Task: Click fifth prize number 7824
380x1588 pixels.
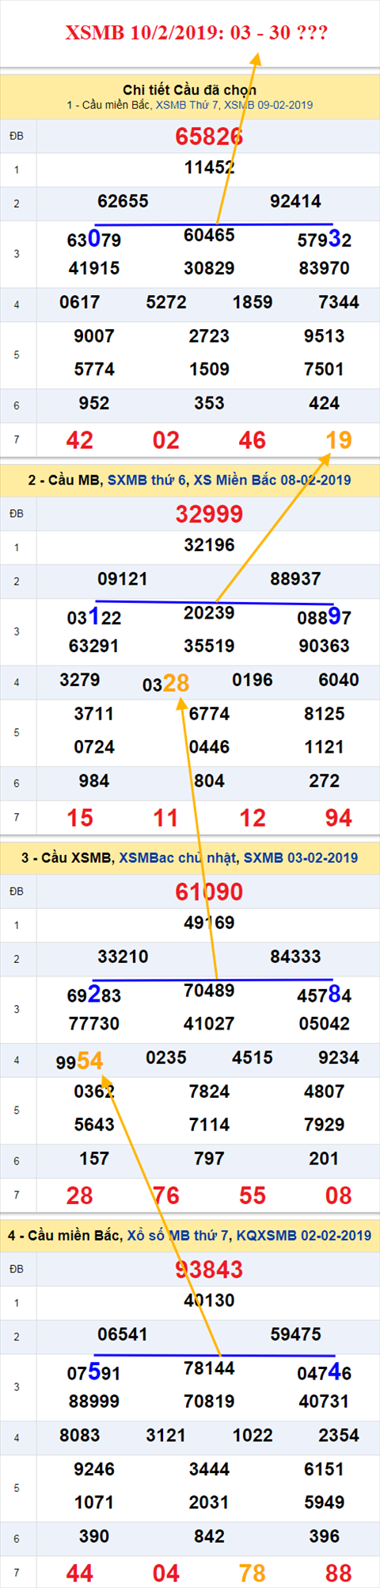Action: pos(209,1091)
